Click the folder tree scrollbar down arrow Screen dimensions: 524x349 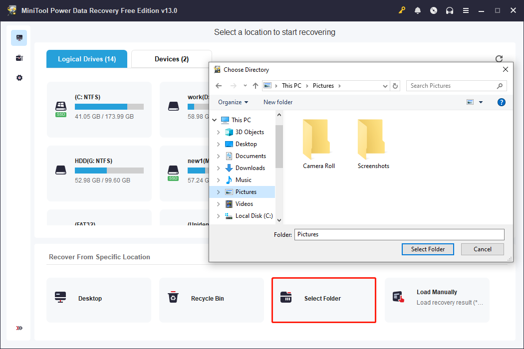(x=279, y=220)
